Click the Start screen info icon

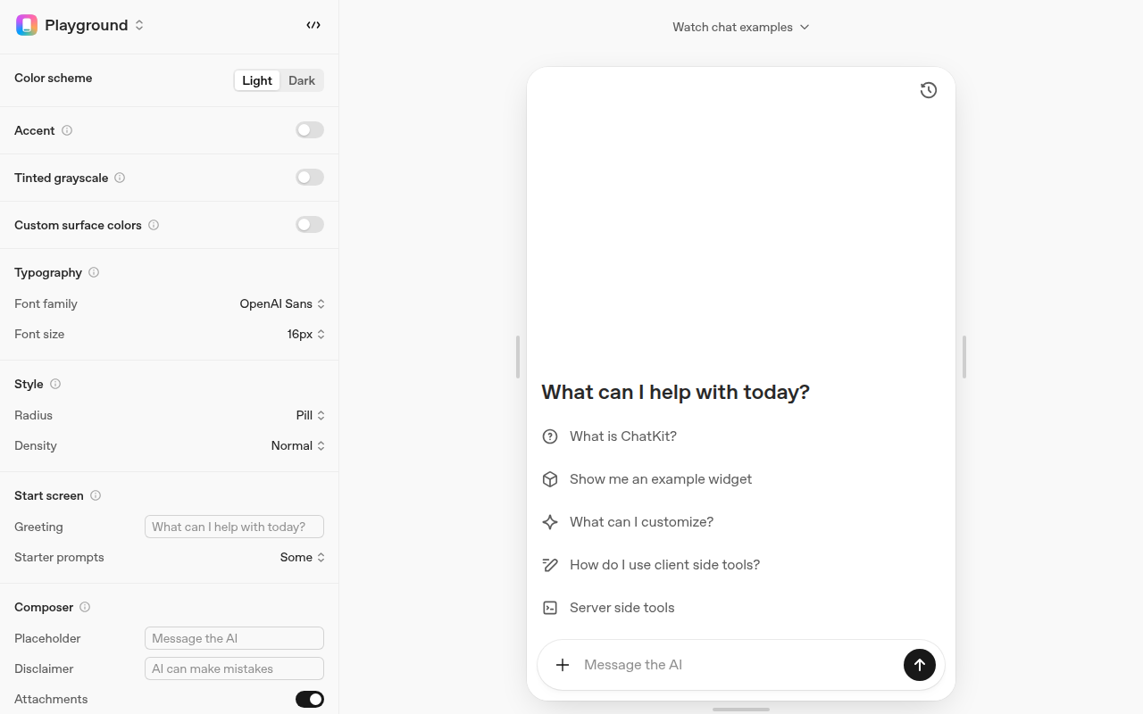[96, 495]
